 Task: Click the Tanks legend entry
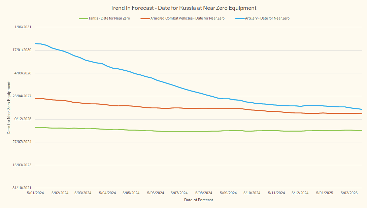[109, 18]
